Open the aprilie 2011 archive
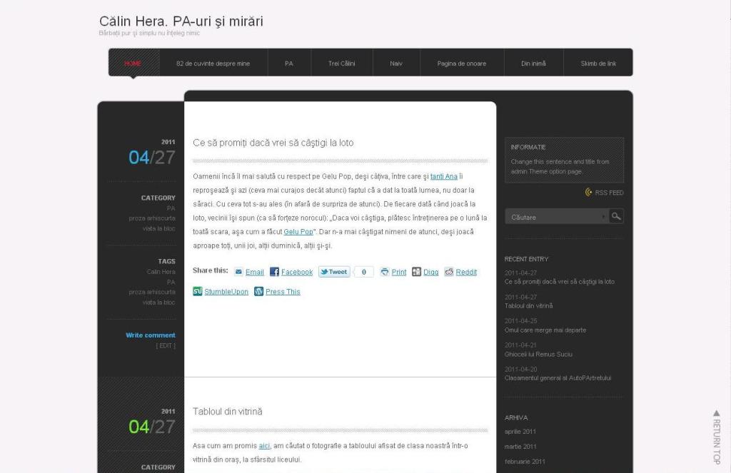731x473 pixels. click(520, 432)
